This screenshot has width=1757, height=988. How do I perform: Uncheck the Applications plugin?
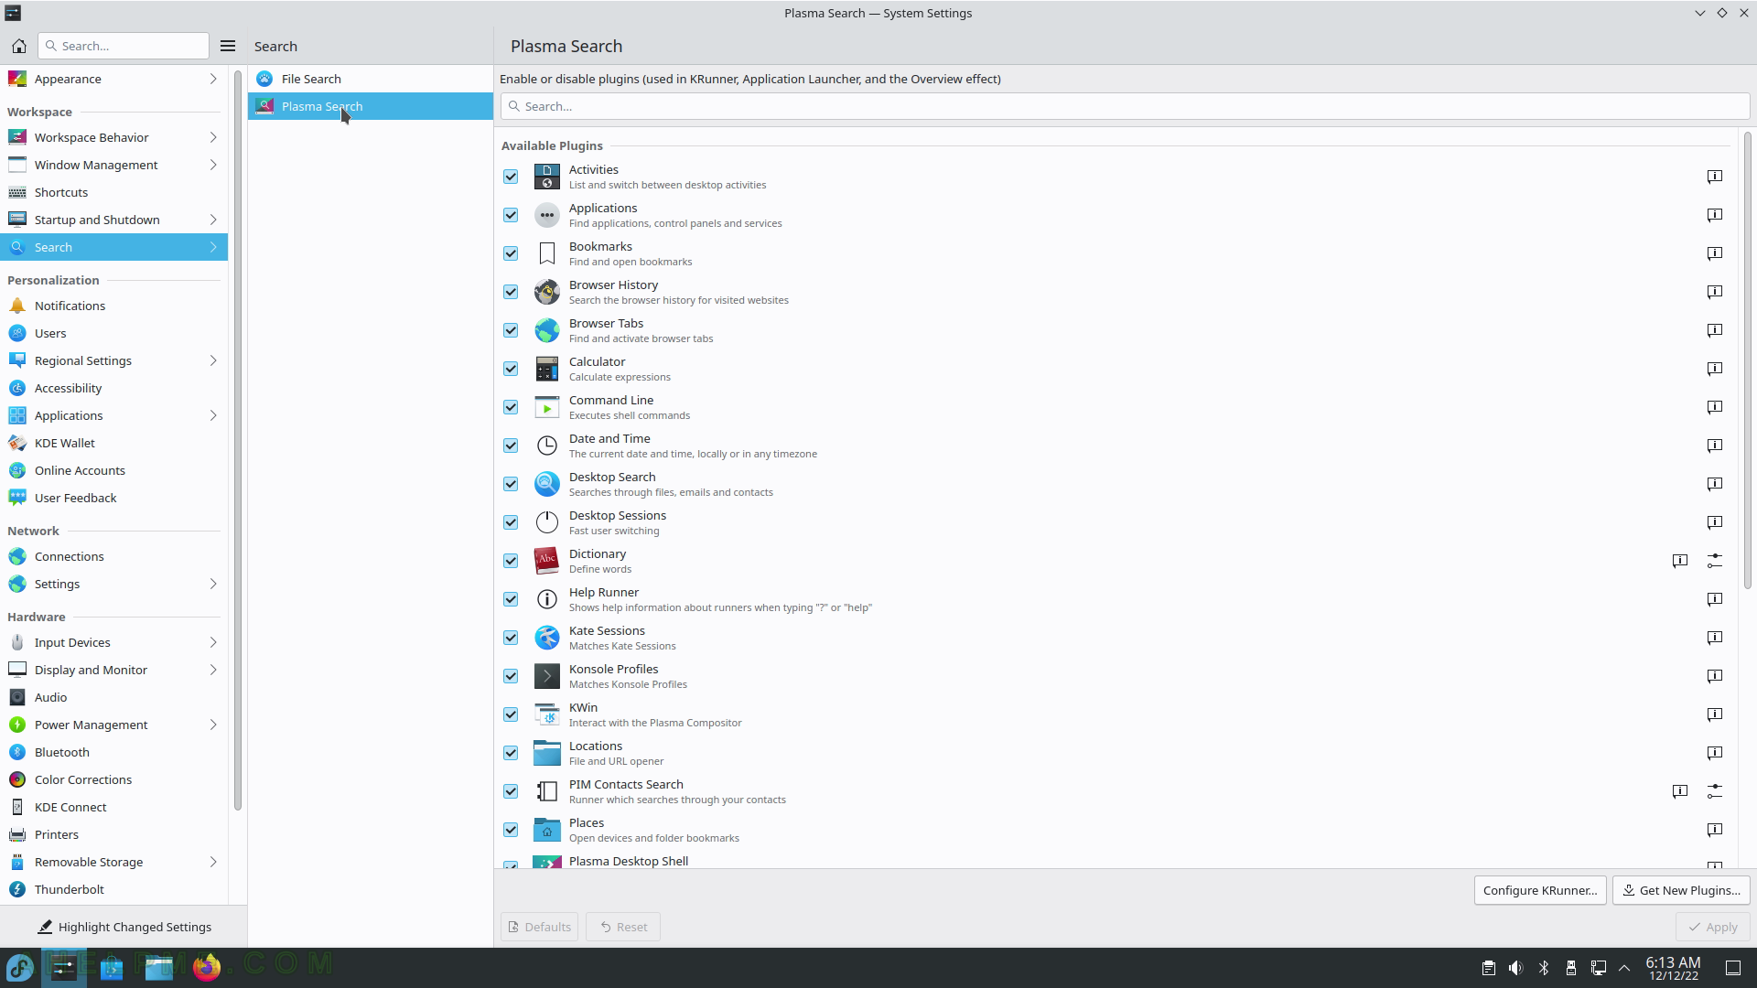click(511, 215)
